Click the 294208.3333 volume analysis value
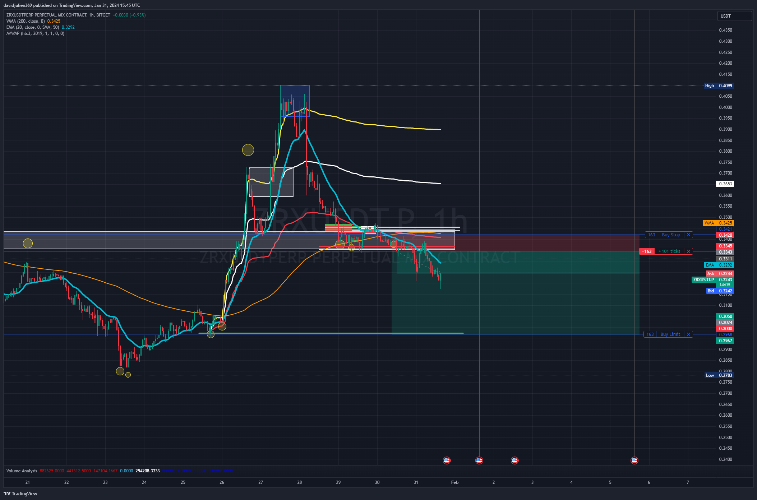This screenshot has width=757, height=500. tap(148, 471)
